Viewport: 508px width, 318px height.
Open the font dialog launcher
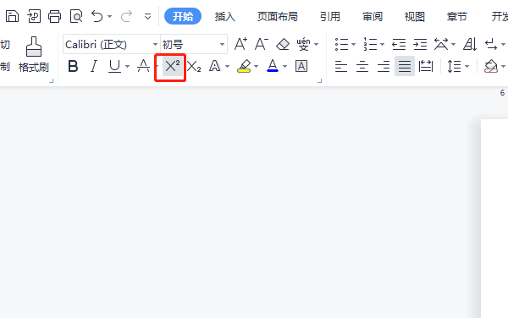coord(320,80)
